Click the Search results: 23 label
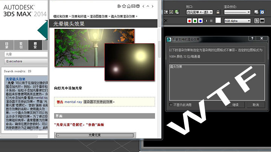Image resolution: width=271 pixels, height=152 pixels. [18, 71]
